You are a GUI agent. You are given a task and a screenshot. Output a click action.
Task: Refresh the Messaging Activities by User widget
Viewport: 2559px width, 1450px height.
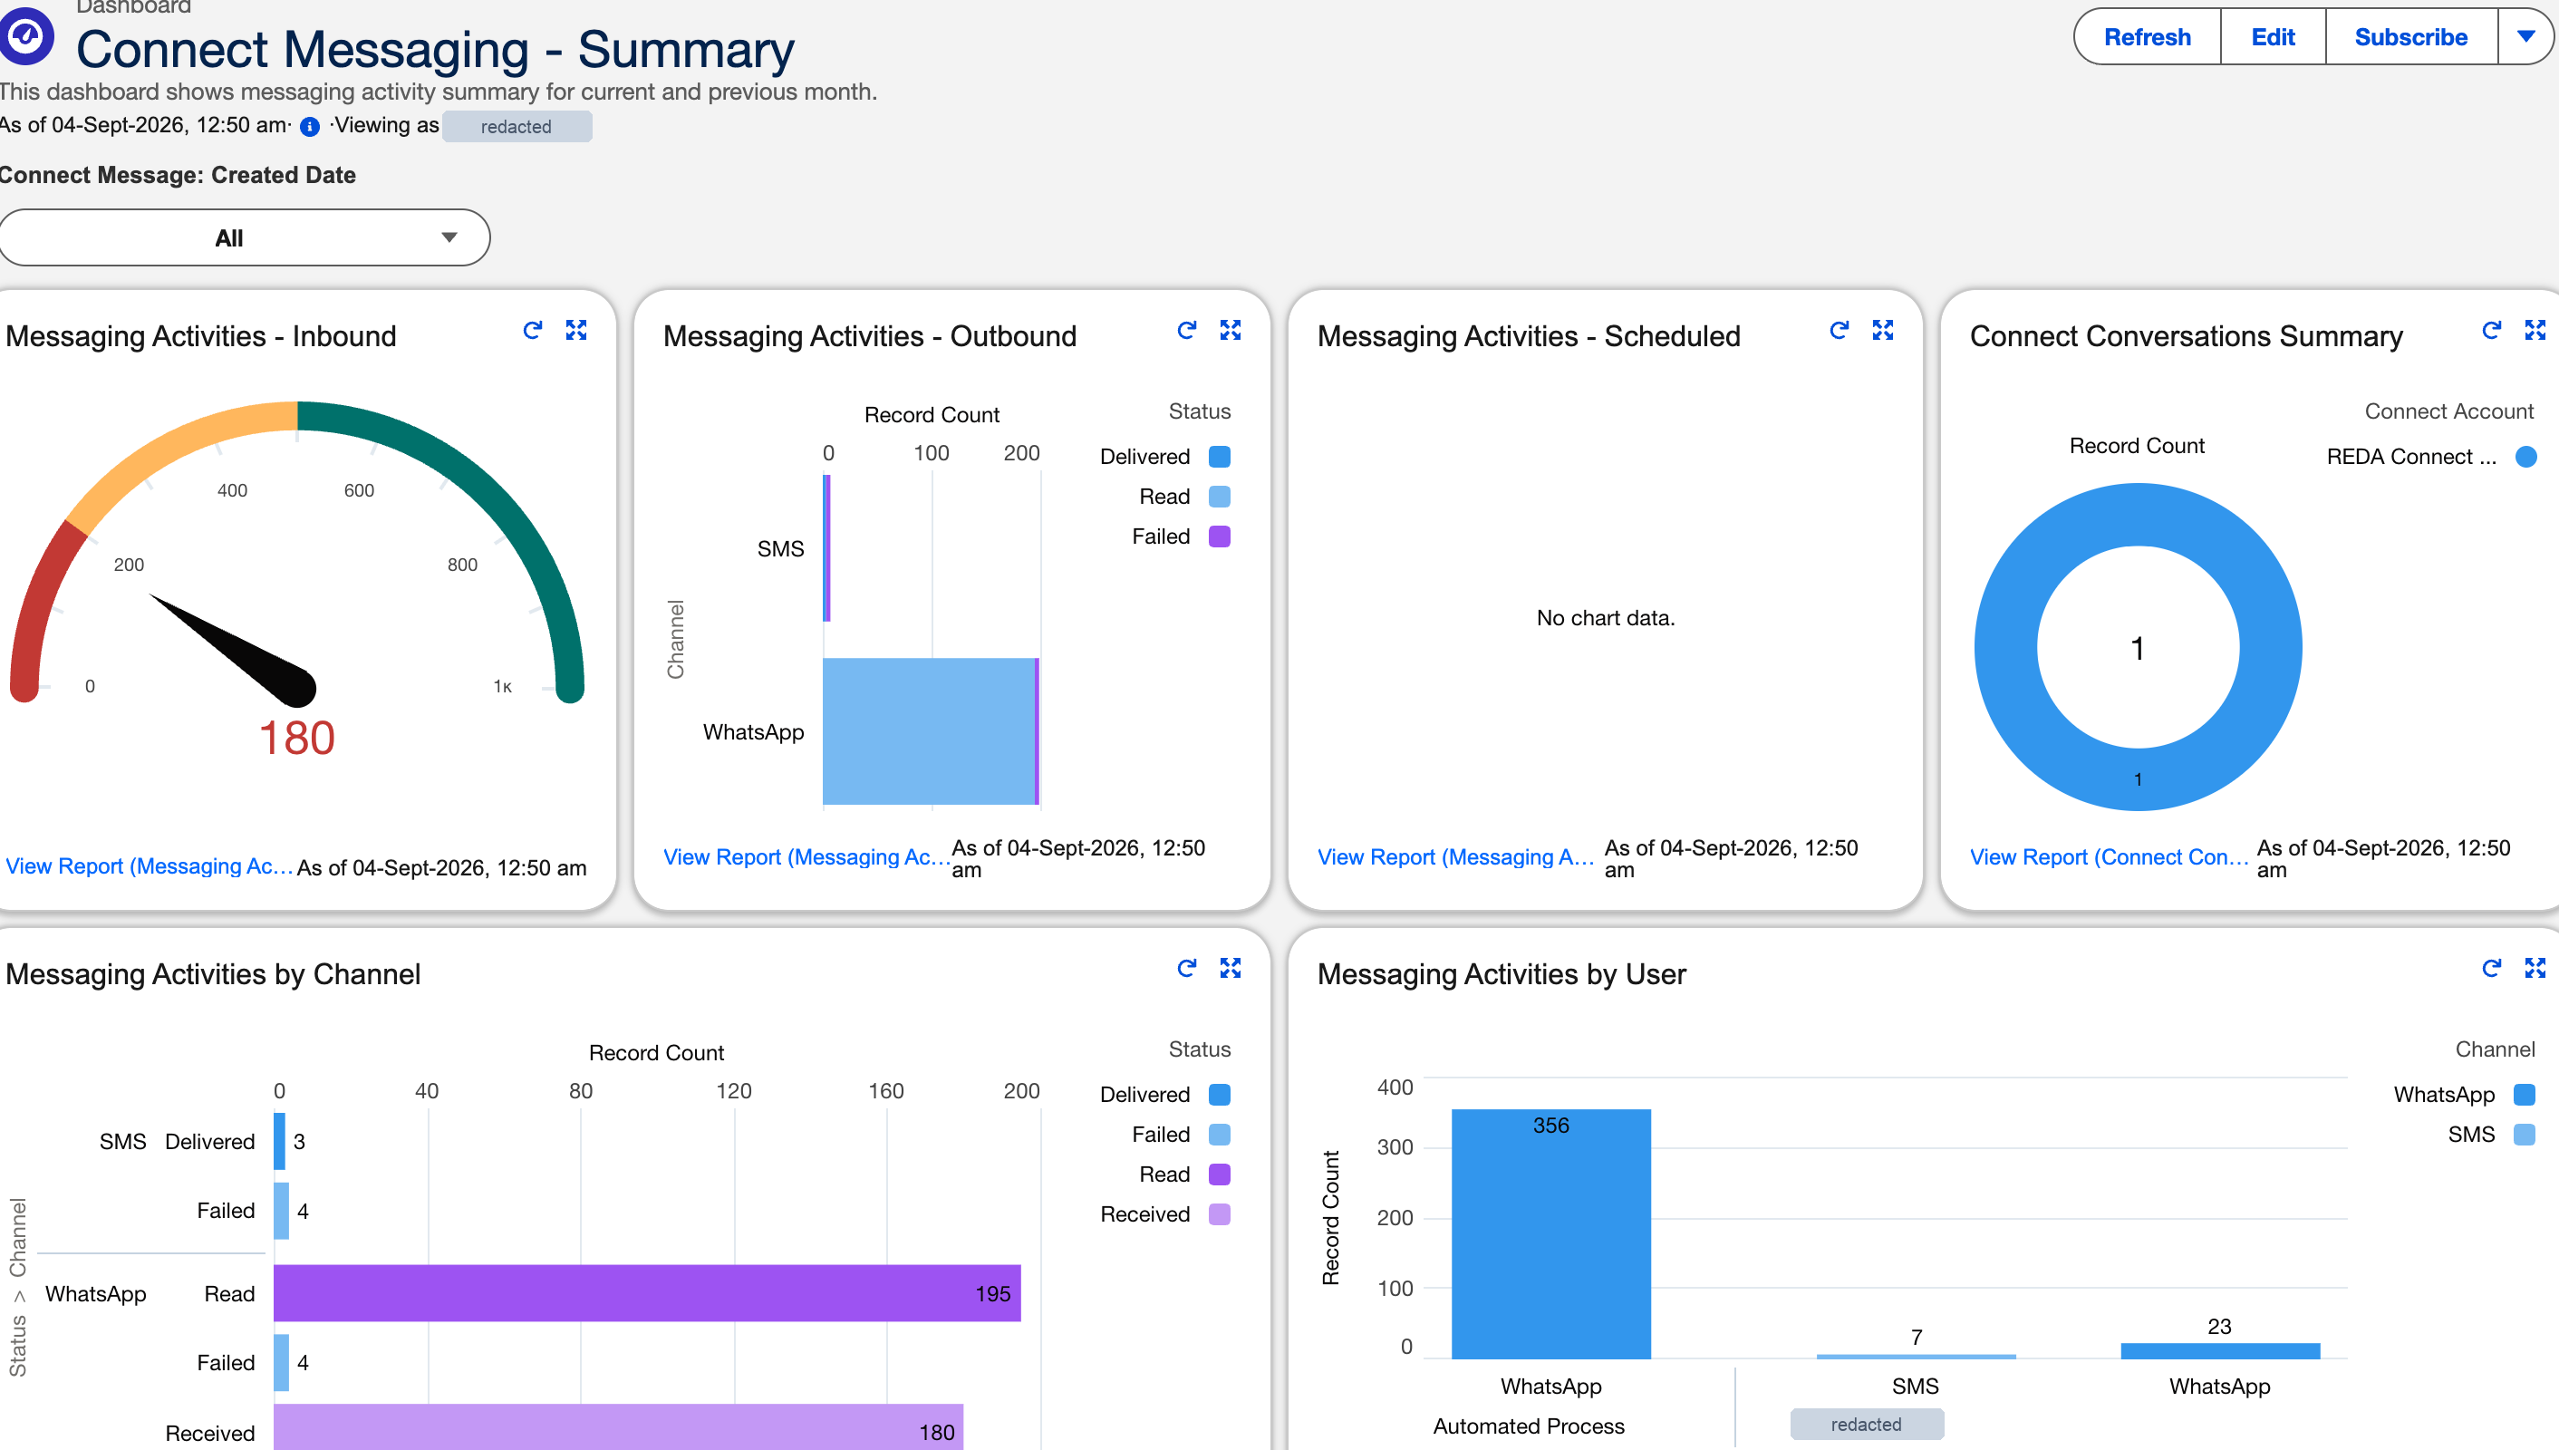[2491, 968]
